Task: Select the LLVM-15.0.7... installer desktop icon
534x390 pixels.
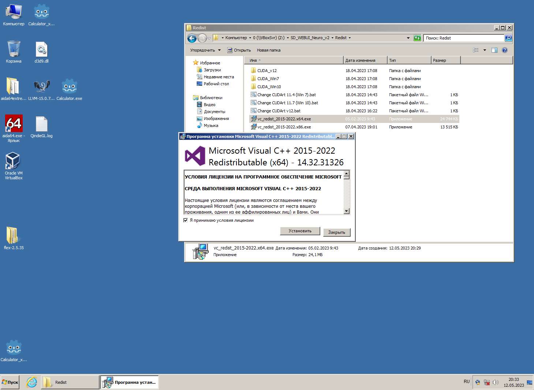Action: tap(41, 89)
